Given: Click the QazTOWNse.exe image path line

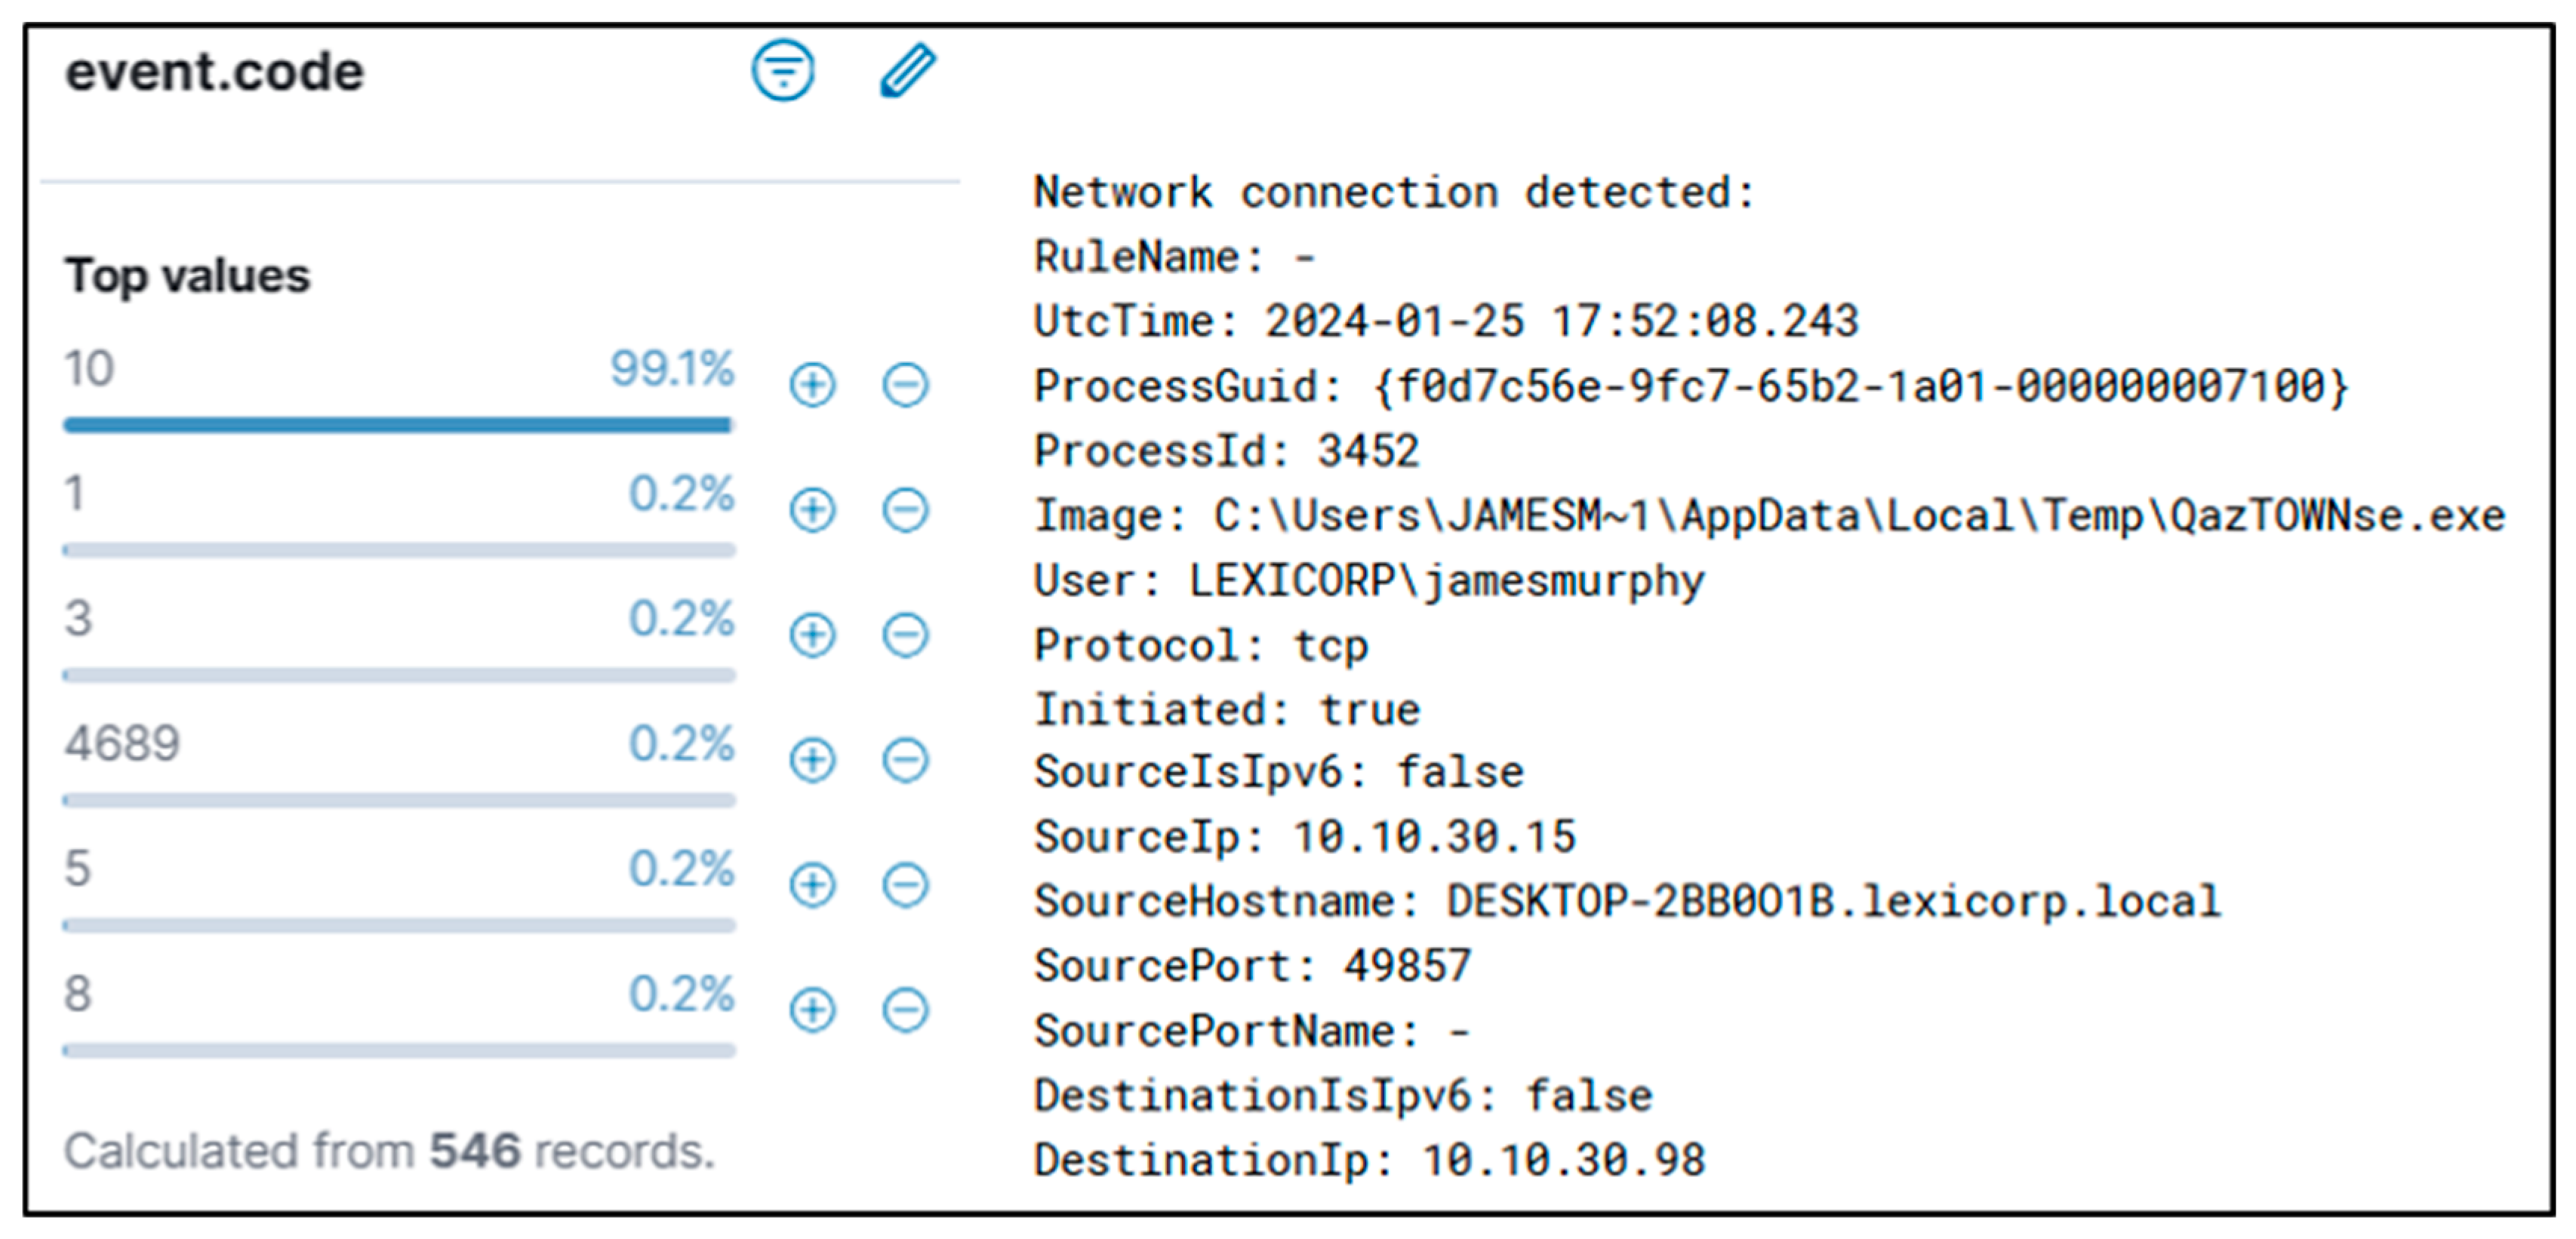Looking at the screenshot, I should (1769, 516).
